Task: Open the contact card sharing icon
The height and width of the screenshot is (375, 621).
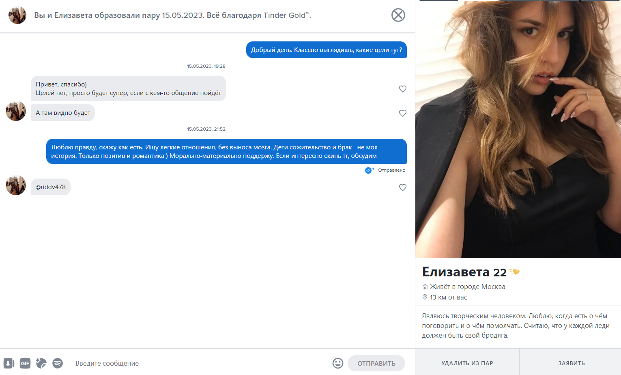Action: (x=9, y=363)
